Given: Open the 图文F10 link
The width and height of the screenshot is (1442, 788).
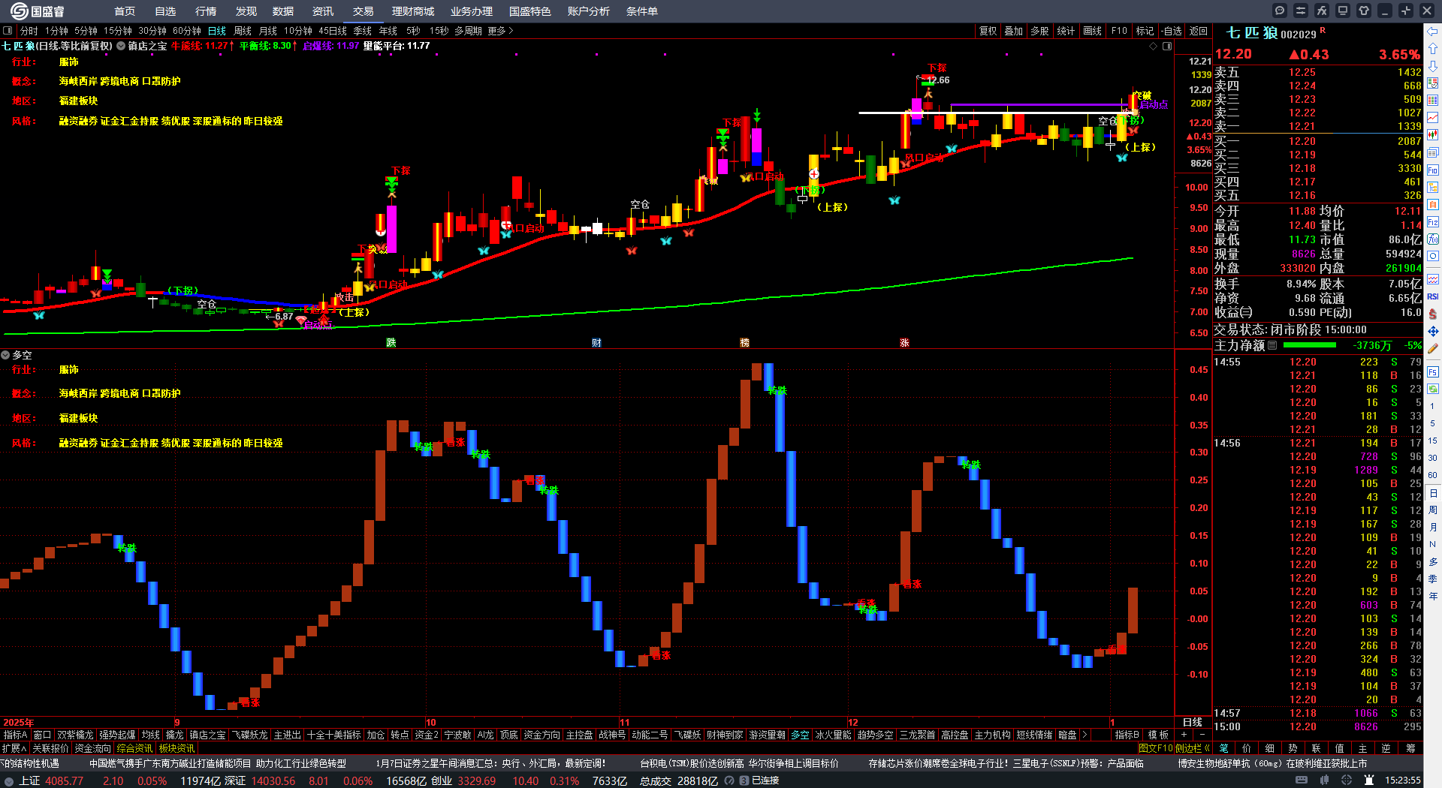Looking at the screenshot, I should pyautogui.click(x=1155, y=747).
